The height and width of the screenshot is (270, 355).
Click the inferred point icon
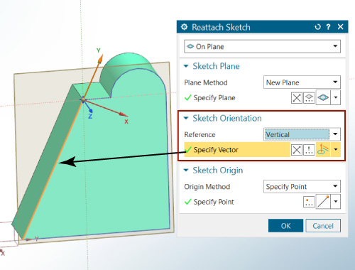coord(323,202)
